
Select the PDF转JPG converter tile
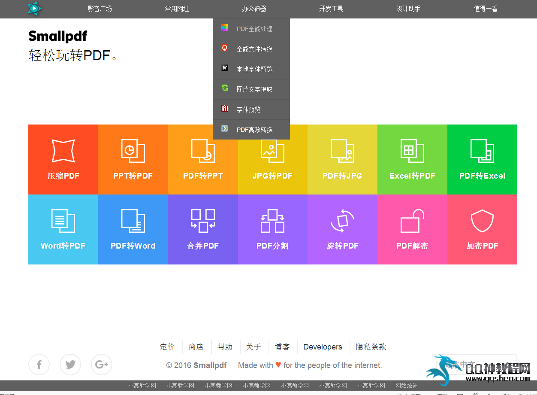tap(342, 159)
